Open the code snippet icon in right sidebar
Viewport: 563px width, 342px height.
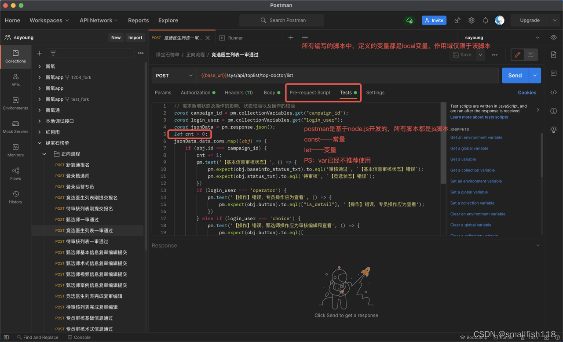pyautogui.click(x=553, y=92)
